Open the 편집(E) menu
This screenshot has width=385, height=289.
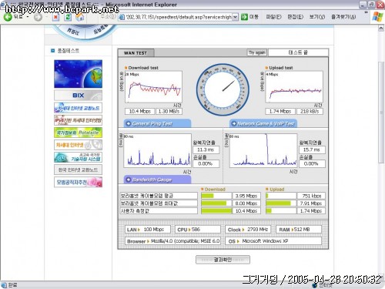point(295,17)
